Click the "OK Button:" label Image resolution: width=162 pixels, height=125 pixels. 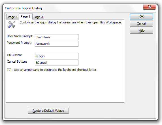(14, 55)
